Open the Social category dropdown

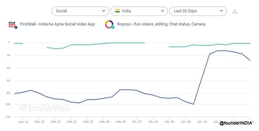click(80, 11)
